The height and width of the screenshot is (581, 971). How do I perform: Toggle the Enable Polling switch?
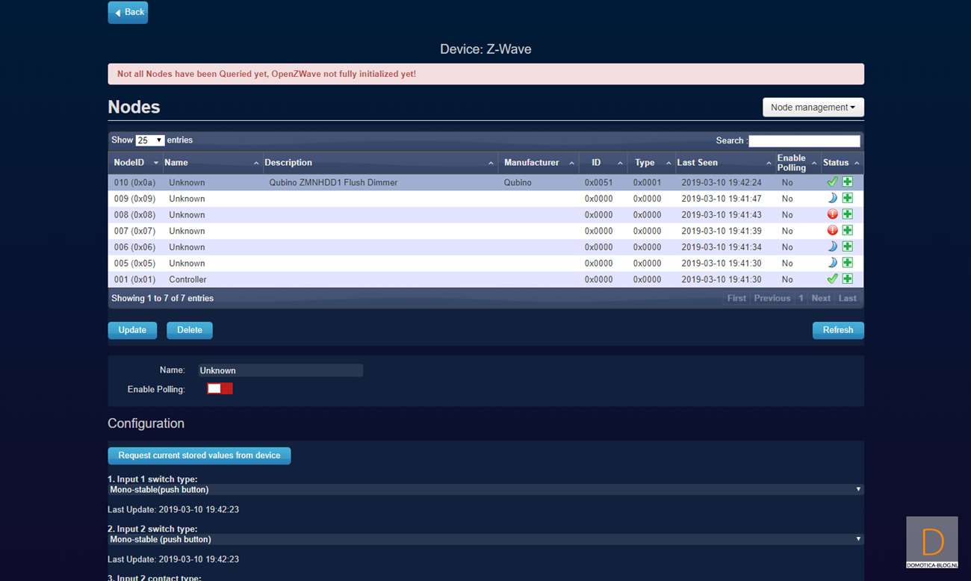[220, 388]
